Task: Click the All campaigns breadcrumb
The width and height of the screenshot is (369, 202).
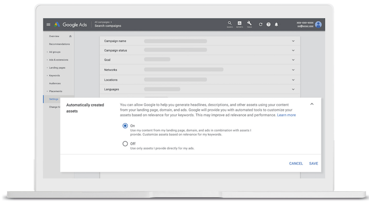Action: coord(102,22)
